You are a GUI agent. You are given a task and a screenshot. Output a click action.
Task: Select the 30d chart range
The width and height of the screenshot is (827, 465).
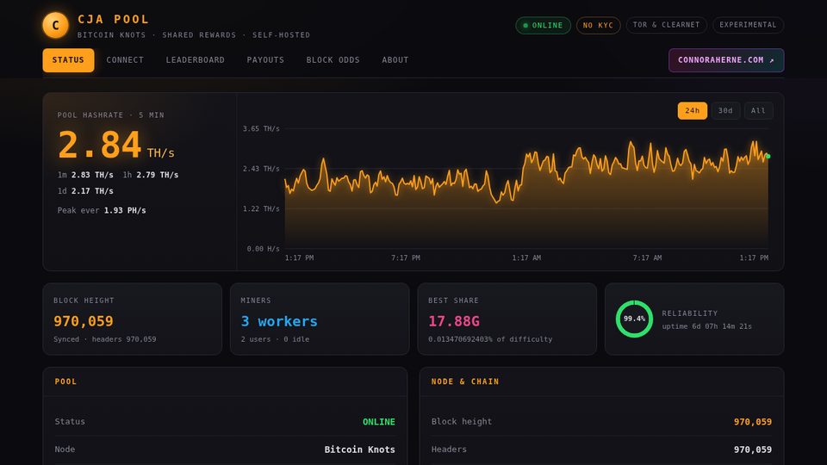[x=725, y=111]
